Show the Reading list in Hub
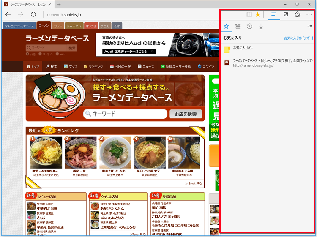Screen dimensions: 317x237 (x=238, y=26)
